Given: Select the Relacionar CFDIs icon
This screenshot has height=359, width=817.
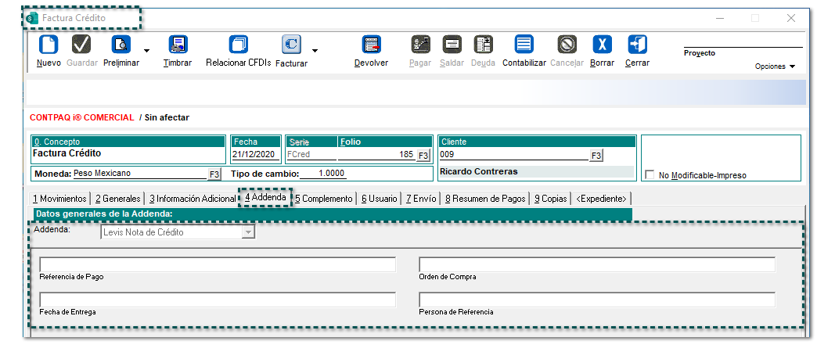Looking at the screenshot, I should [238, 45].
